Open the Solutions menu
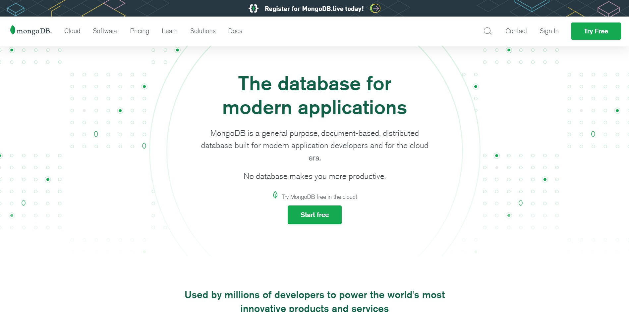Image resolution: width=629 pixels, height=312 pixels. point(203,31)
